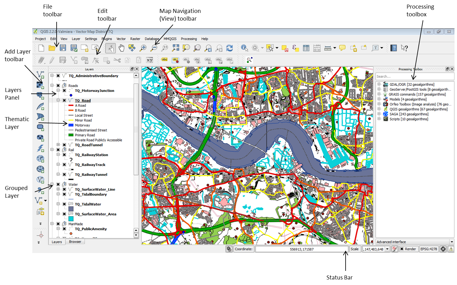Save the project with the floppy disk icon
This screenshot has height=285, width=457.
click(63, 48)
